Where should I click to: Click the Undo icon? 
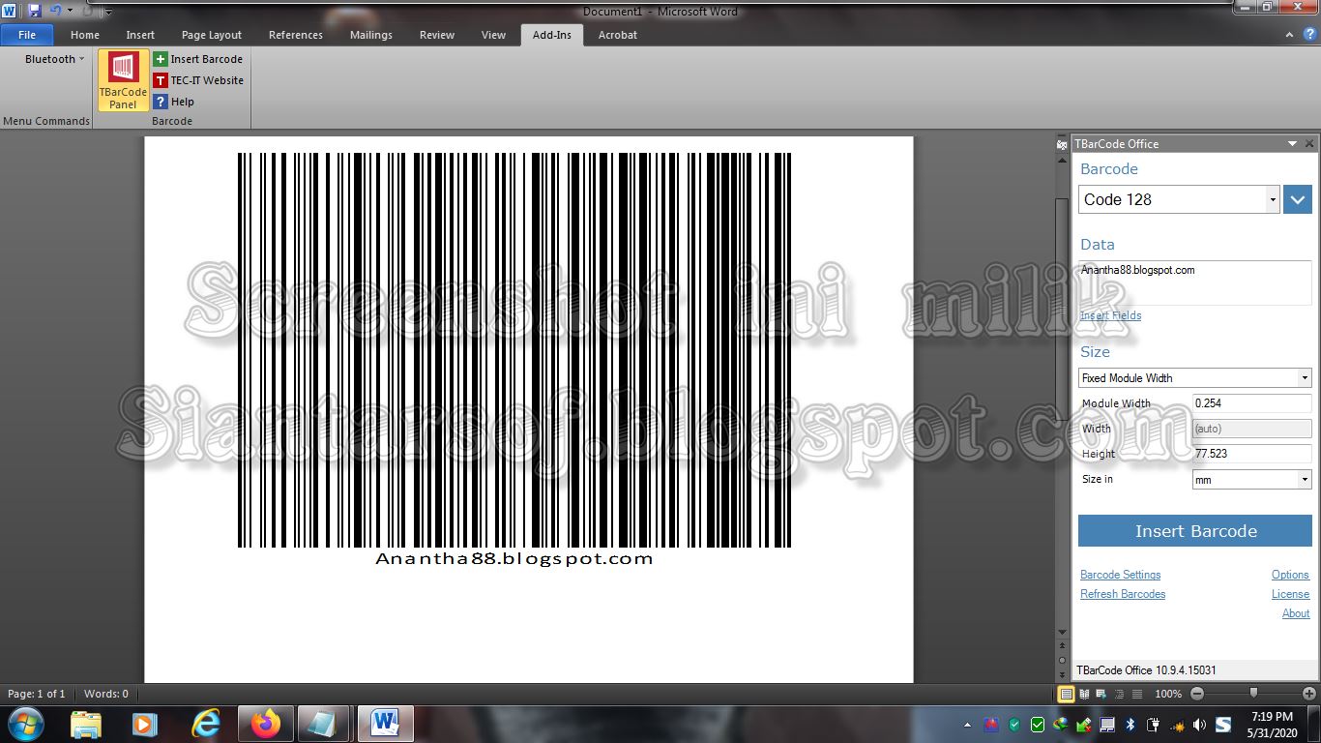pyautogui.click(x=54, y=8)
